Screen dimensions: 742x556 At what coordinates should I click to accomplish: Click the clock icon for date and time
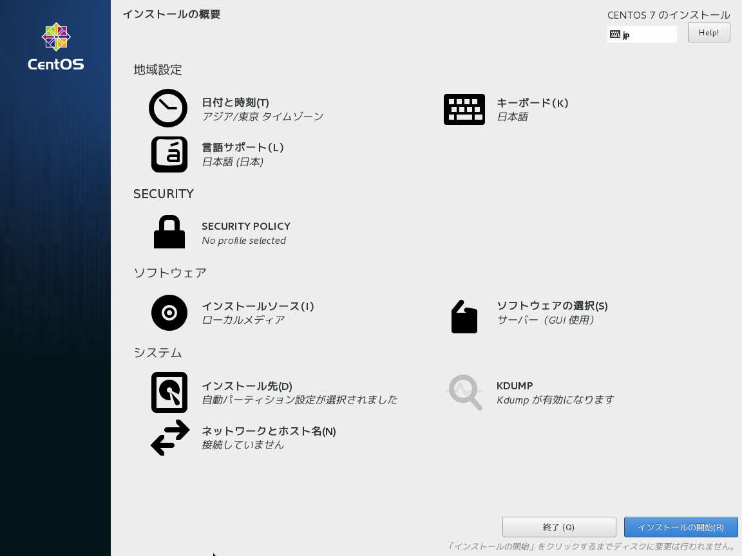coord(168,108)
